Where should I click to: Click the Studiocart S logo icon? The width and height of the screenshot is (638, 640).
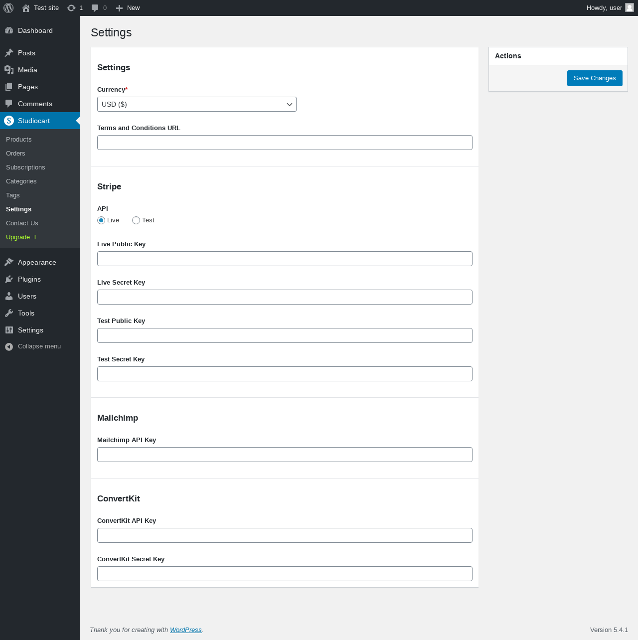point(9,121)
